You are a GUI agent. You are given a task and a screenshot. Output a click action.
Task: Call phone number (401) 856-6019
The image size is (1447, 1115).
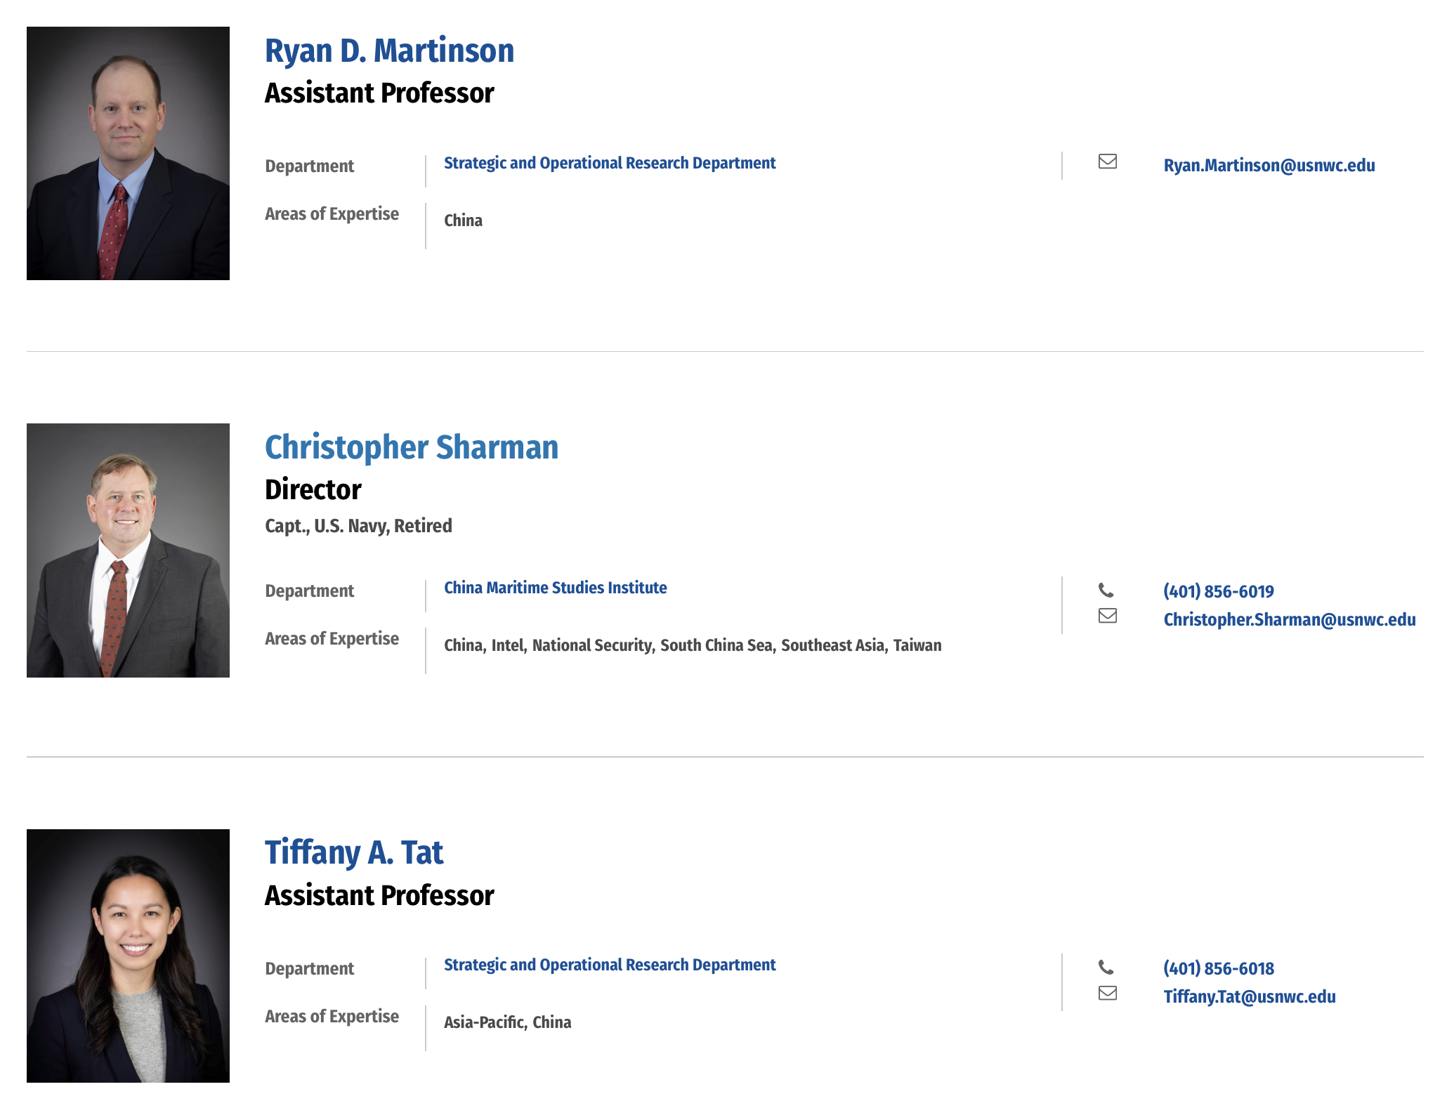pyautogui.click(x=1219, y=591)
